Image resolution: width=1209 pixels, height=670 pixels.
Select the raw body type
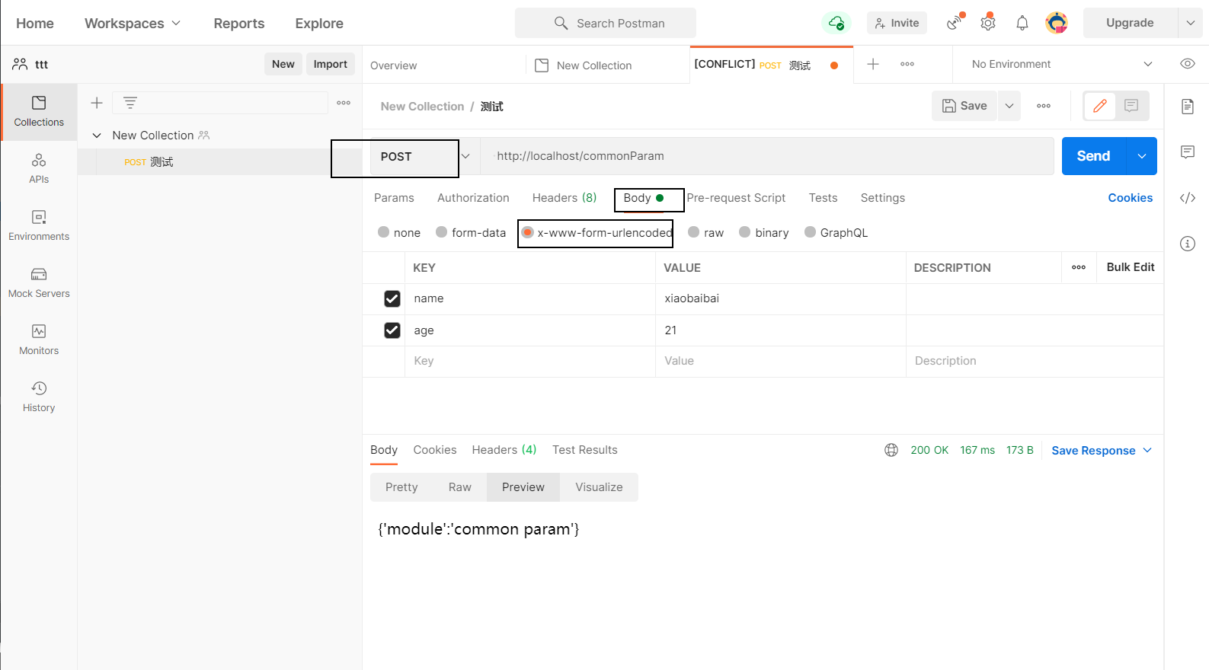[706, 232]
